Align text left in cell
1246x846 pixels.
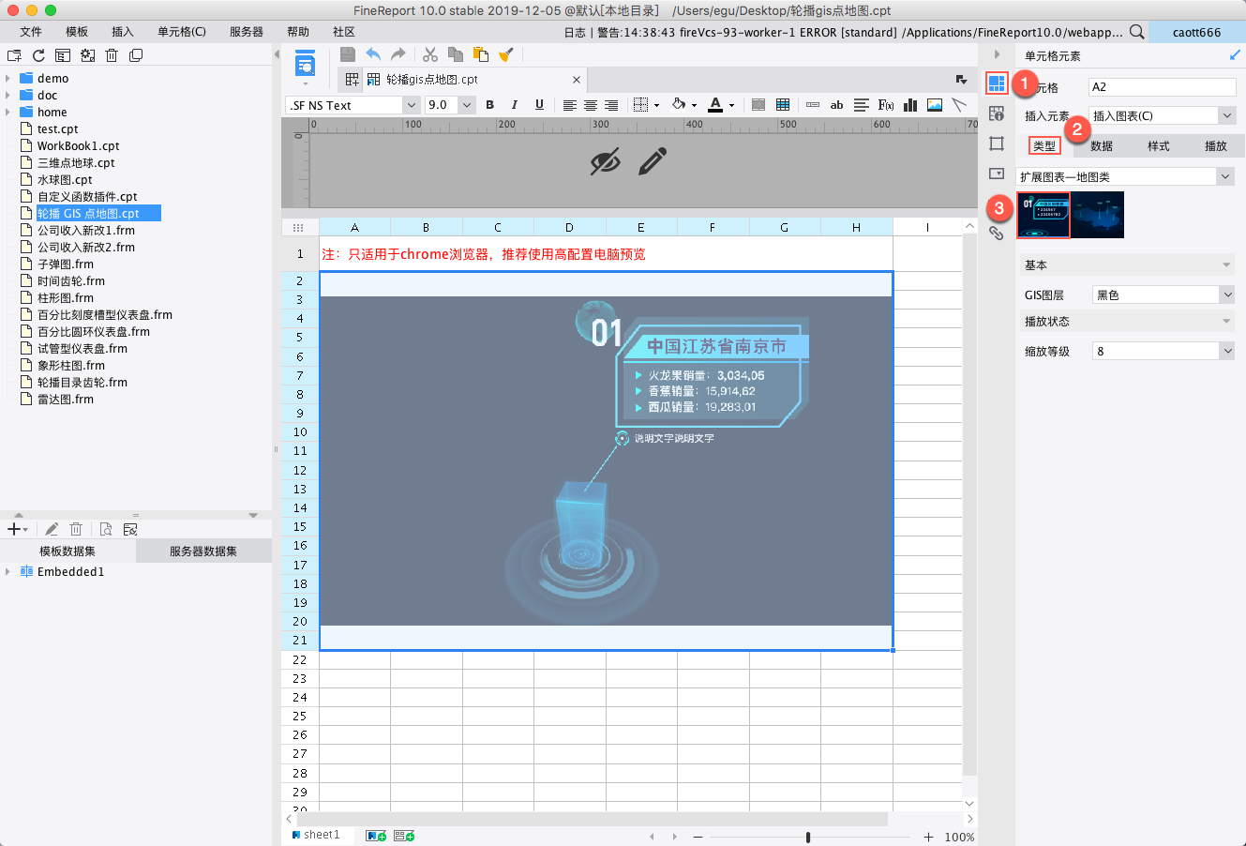pyautogui.click(x=569, y=105)
